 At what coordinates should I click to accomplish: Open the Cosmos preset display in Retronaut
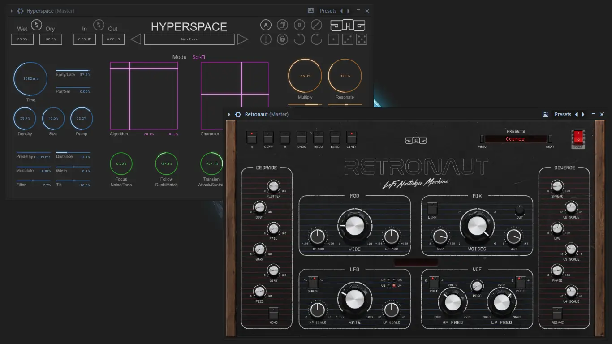coord(516,139)
